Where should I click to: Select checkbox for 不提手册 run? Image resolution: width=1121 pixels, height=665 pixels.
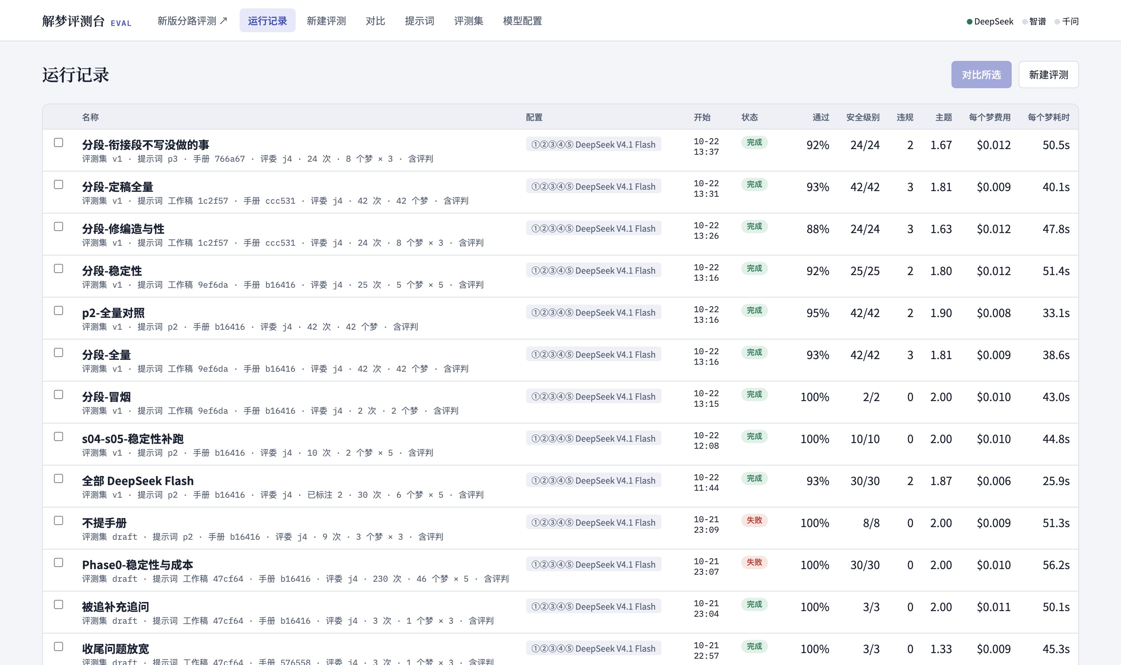click(x=58, y=521)
